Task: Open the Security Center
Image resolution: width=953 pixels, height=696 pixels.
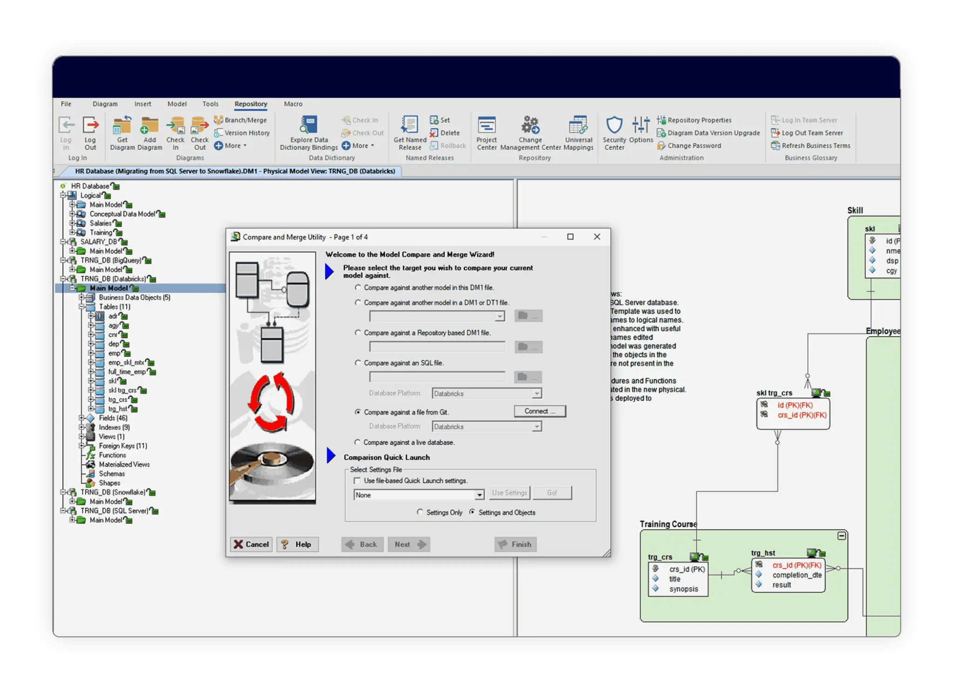Action: pos(614,133)
